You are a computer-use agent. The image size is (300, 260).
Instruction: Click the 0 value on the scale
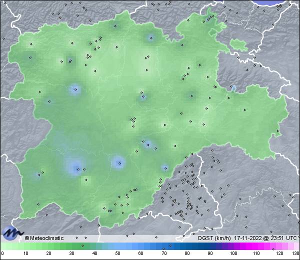coord(2,254)
